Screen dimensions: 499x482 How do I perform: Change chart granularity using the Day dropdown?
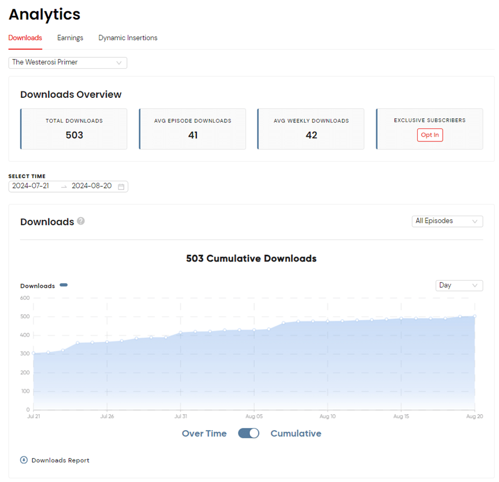click(x=459, y=285)
